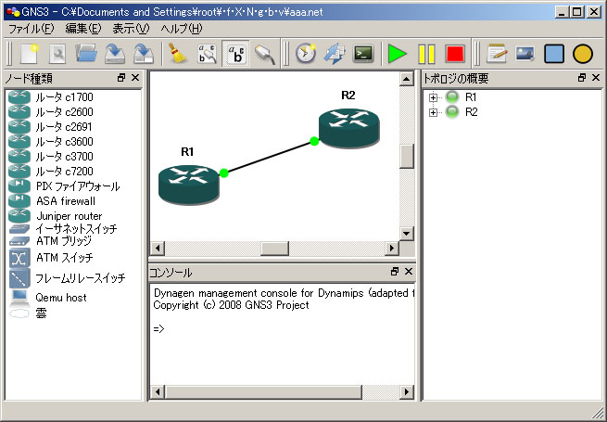Click the project settings wrench icon
The width and height of the screenshot is (607, 422).
57,54
